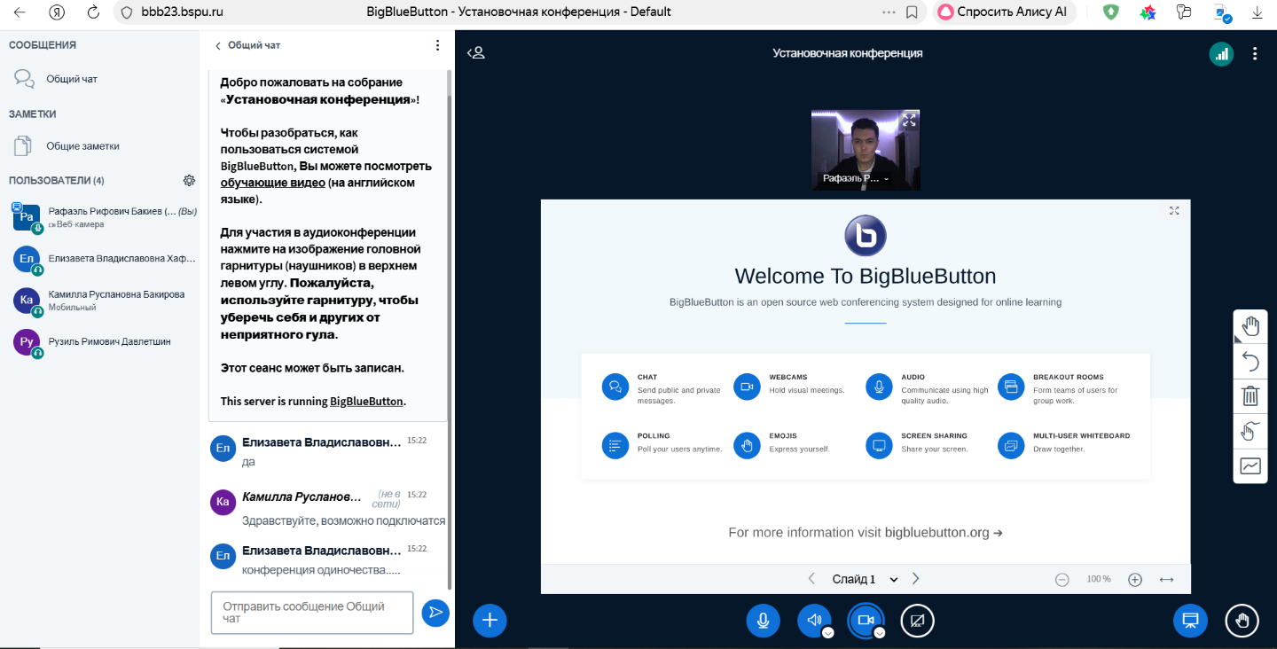Expand audio device options under speaker button
The height and width of the screenshot is (649, 1277).
827,633
